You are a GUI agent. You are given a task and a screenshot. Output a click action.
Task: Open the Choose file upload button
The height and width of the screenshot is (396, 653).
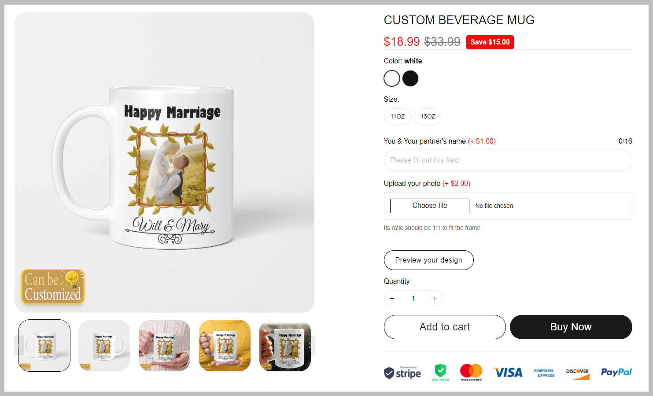[430, 206]
